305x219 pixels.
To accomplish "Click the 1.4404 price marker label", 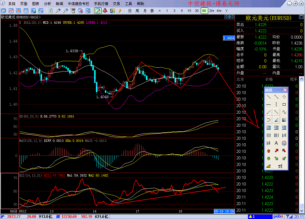I will pyautogui.click(x=229, y=38).
